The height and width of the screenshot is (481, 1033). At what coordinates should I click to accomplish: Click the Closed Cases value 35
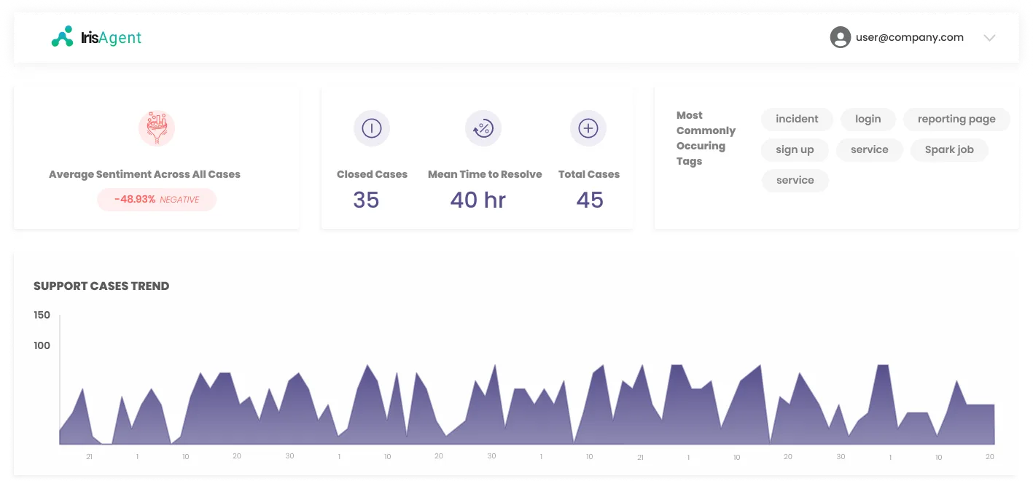click(x=366, y=200)
